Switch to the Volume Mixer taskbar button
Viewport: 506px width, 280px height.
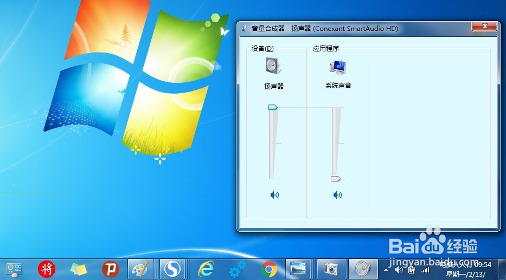pyautogui.click(x=363, y=269)
